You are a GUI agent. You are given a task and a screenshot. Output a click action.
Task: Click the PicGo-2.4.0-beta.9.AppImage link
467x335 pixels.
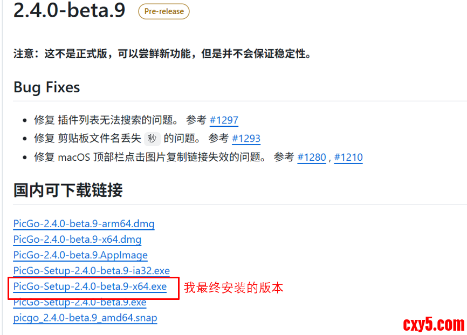click(80, 255)
